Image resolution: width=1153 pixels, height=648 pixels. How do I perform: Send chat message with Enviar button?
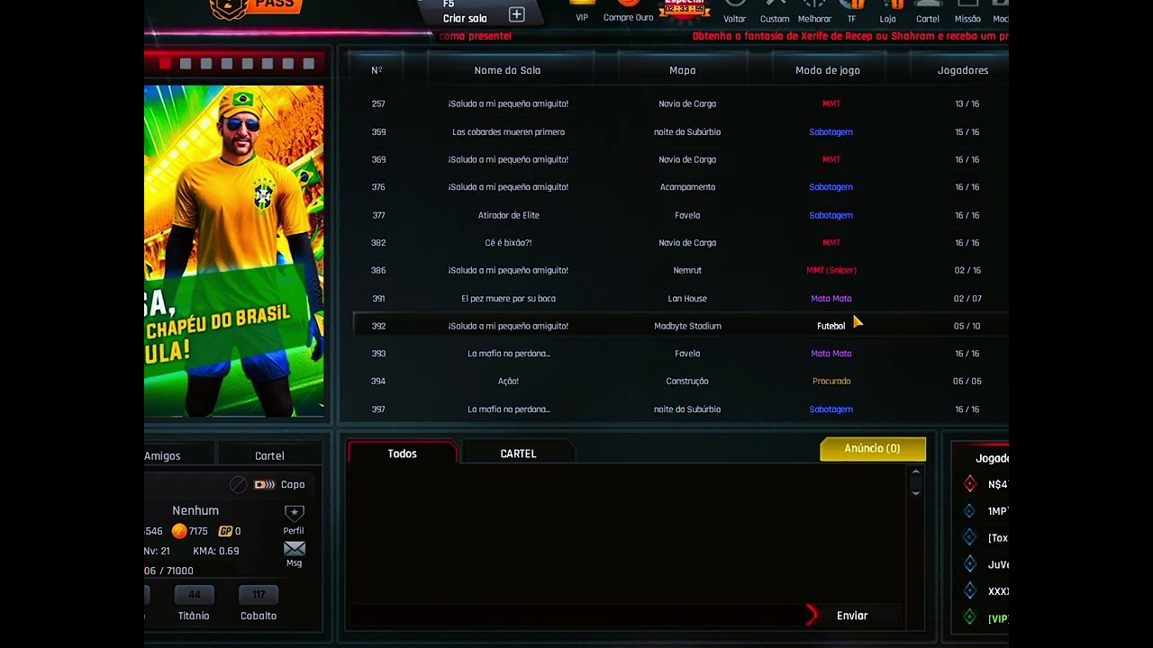852,616
